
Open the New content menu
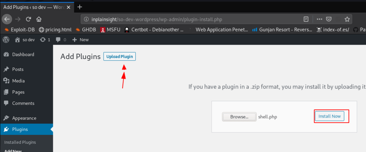(80, 40)
